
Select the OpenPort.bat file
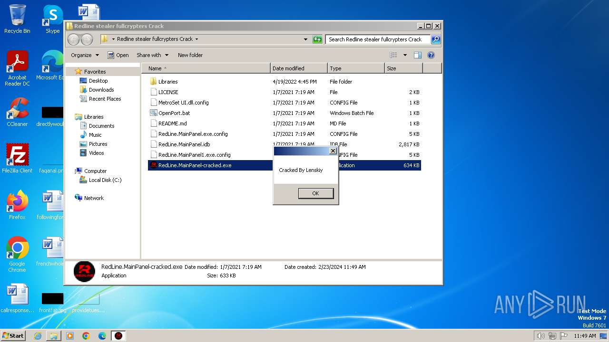(285, 113)
